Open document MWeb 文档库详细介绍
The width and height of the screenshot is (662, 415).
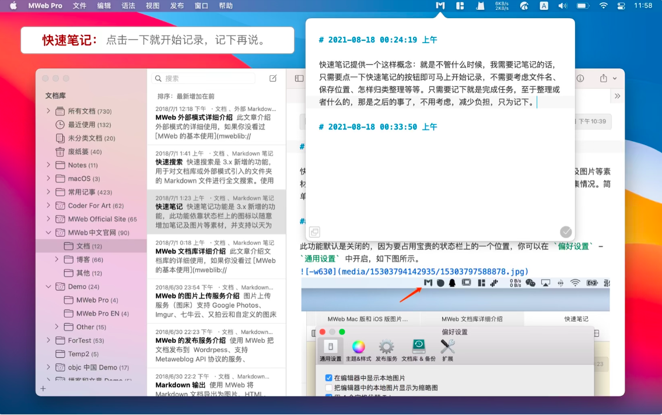click(216, 256)
